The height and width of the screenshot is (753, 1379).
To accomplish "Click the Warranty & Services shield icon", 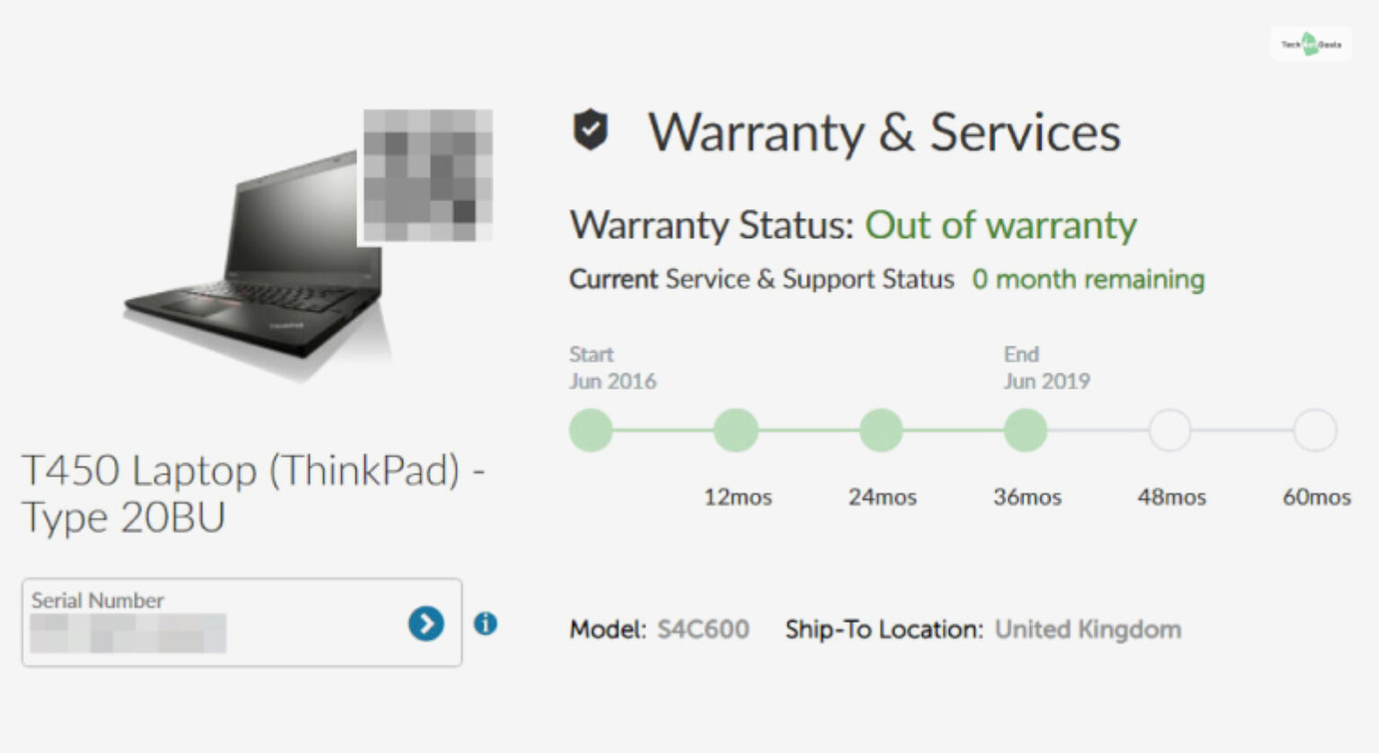I will (x=592, y=131).
